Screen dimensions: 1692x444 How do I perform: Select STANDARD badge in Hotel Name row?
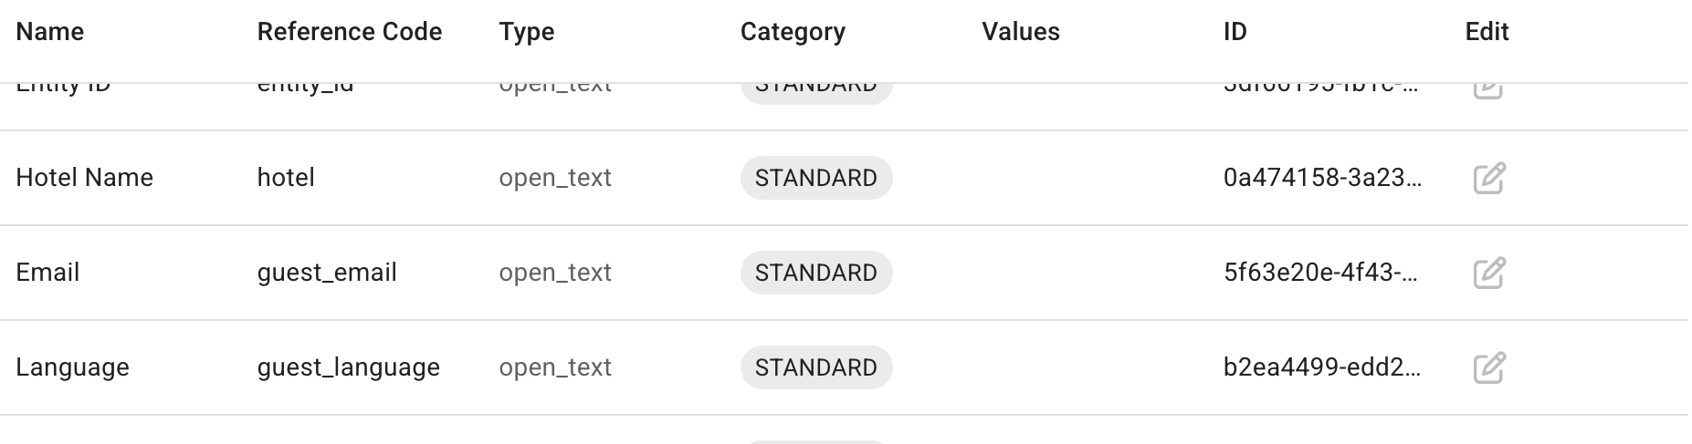click(x=816, y=178)
